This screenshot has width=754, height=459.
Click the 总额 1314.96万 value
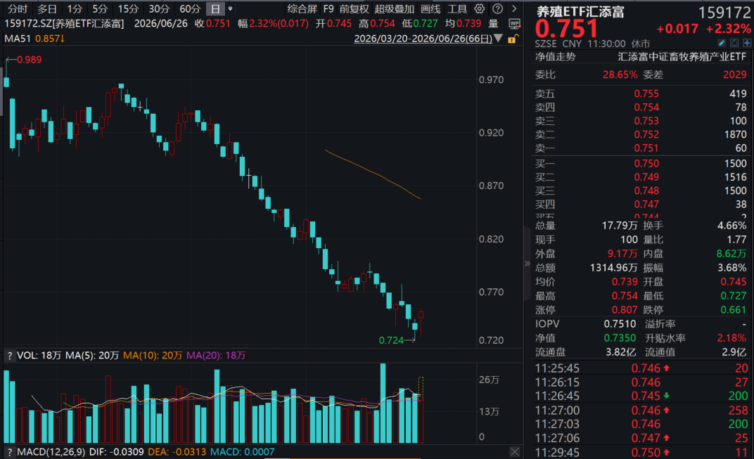[613, 268]
